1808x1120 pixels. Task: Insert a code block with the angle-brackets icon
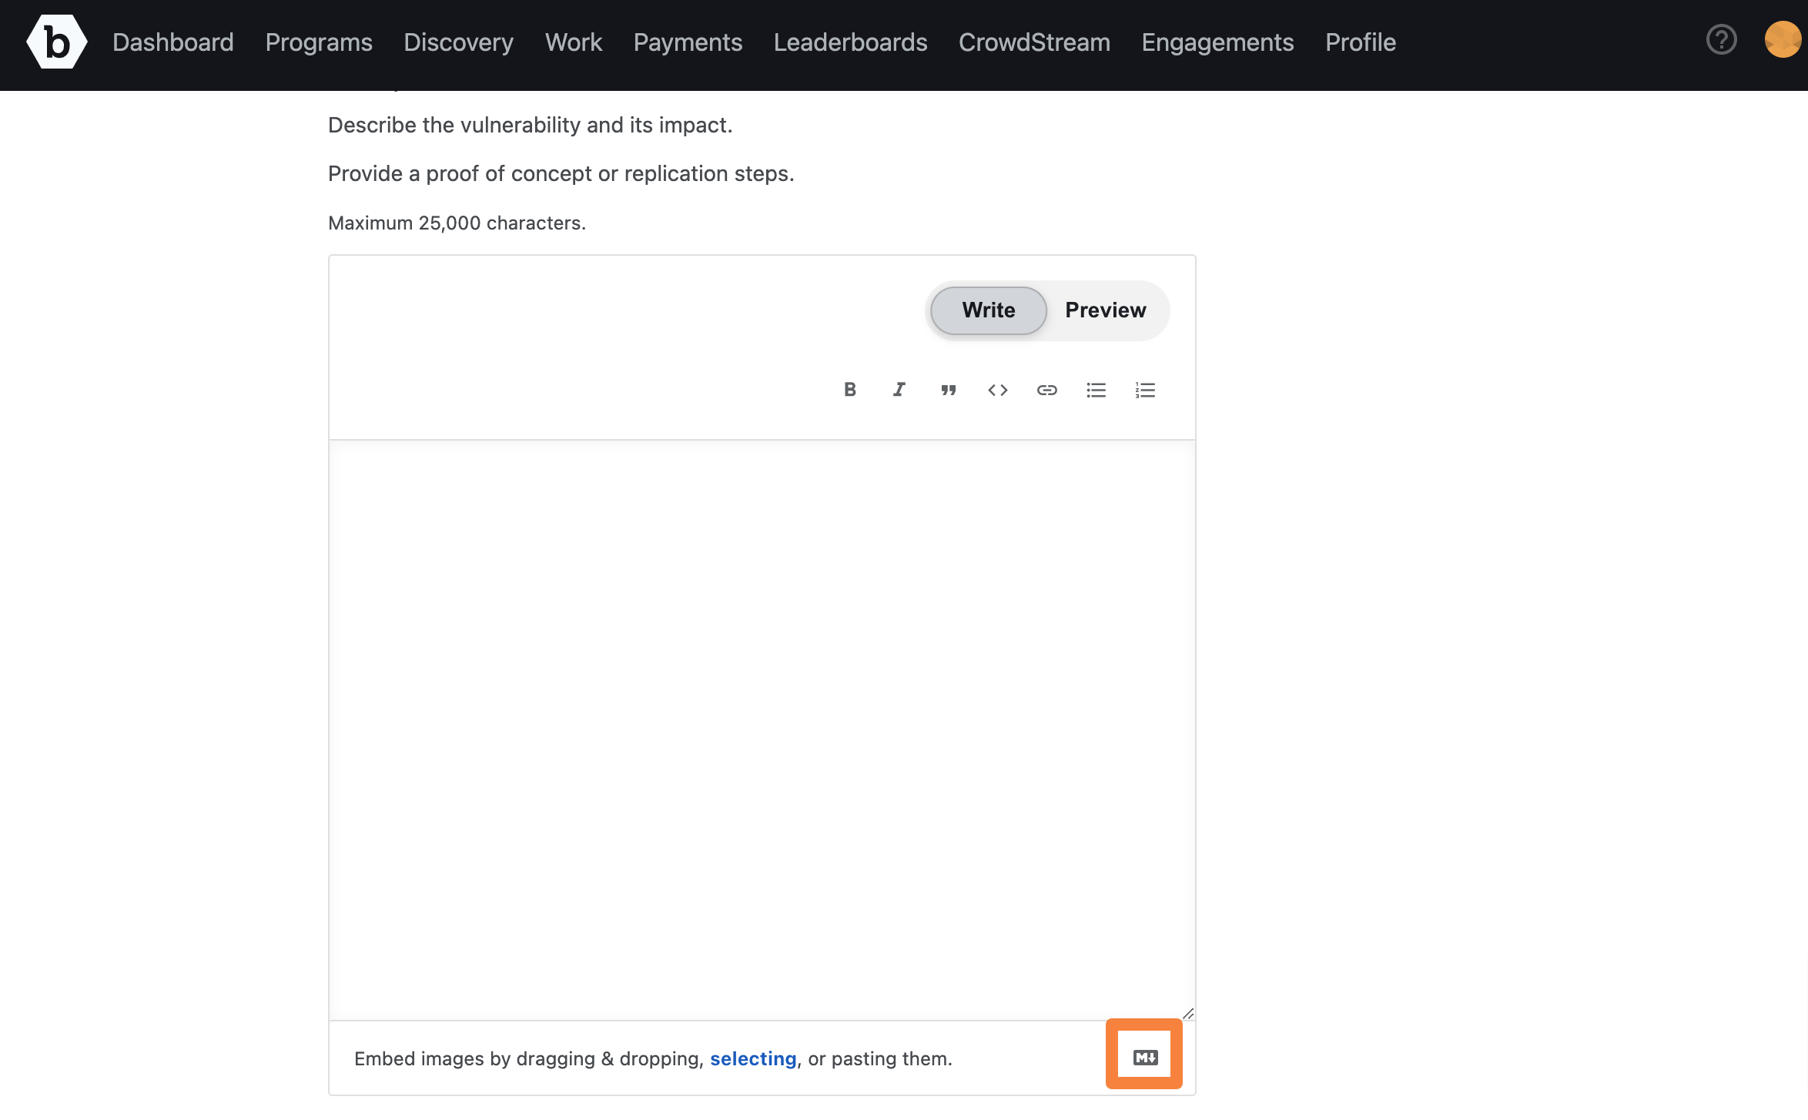(997, 390)
